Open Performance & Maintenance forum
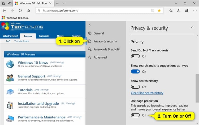 [x=41, y=117]
